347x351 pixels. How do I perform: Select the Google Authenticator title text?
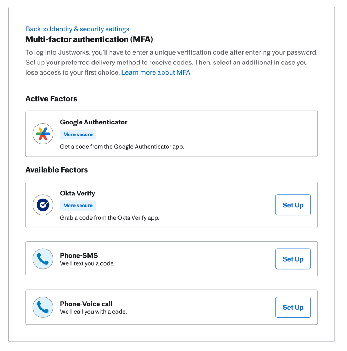click(x=94, y=122)
